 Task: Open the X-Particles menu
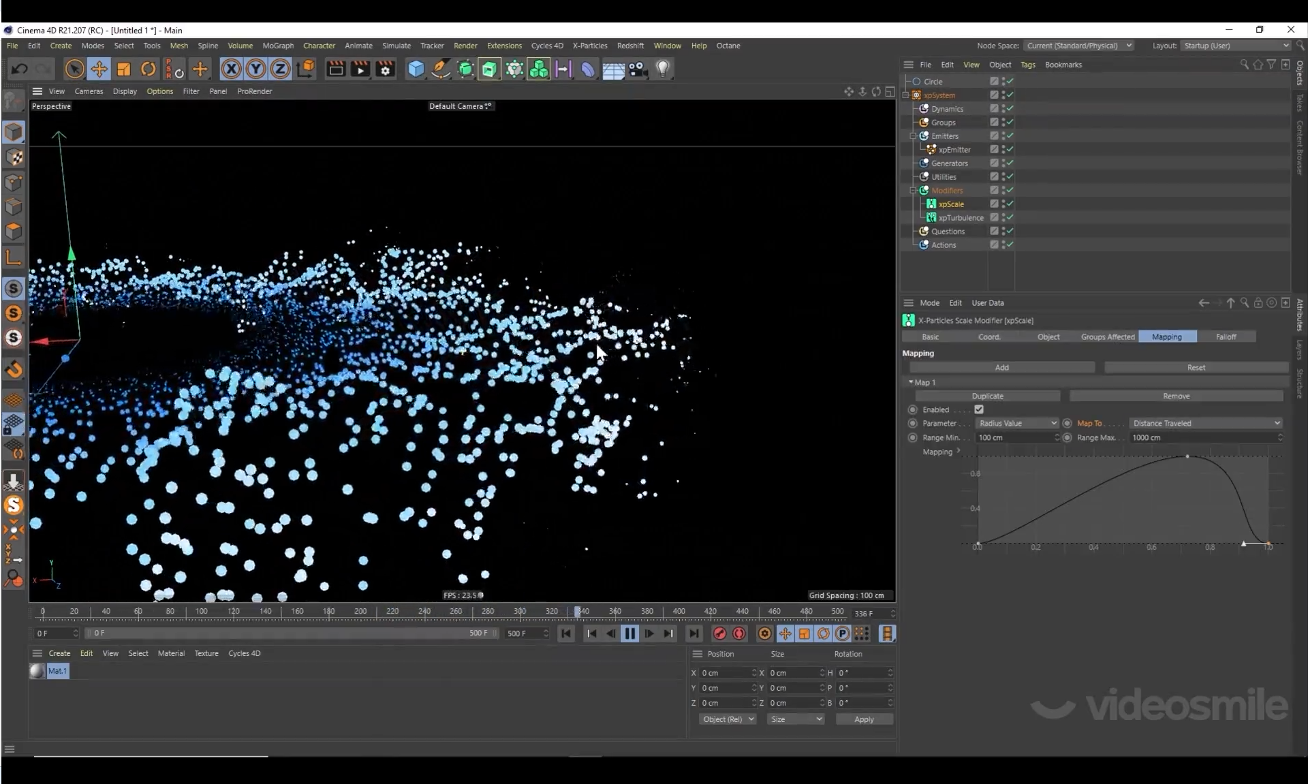pyautogui.click(x=589, y=46)
